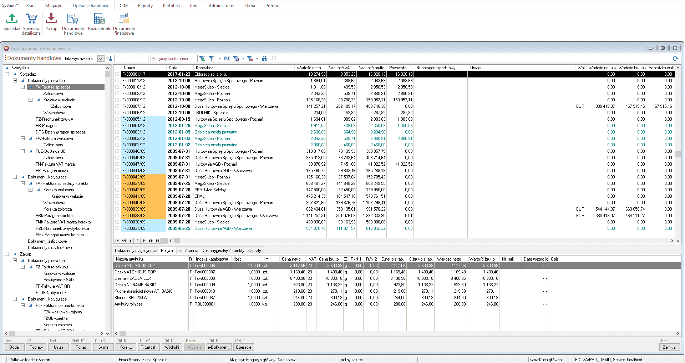Screen dimensions: 685x363
Task: Clear filter with crossed funnel icon
Action: (x=250, y=59)
